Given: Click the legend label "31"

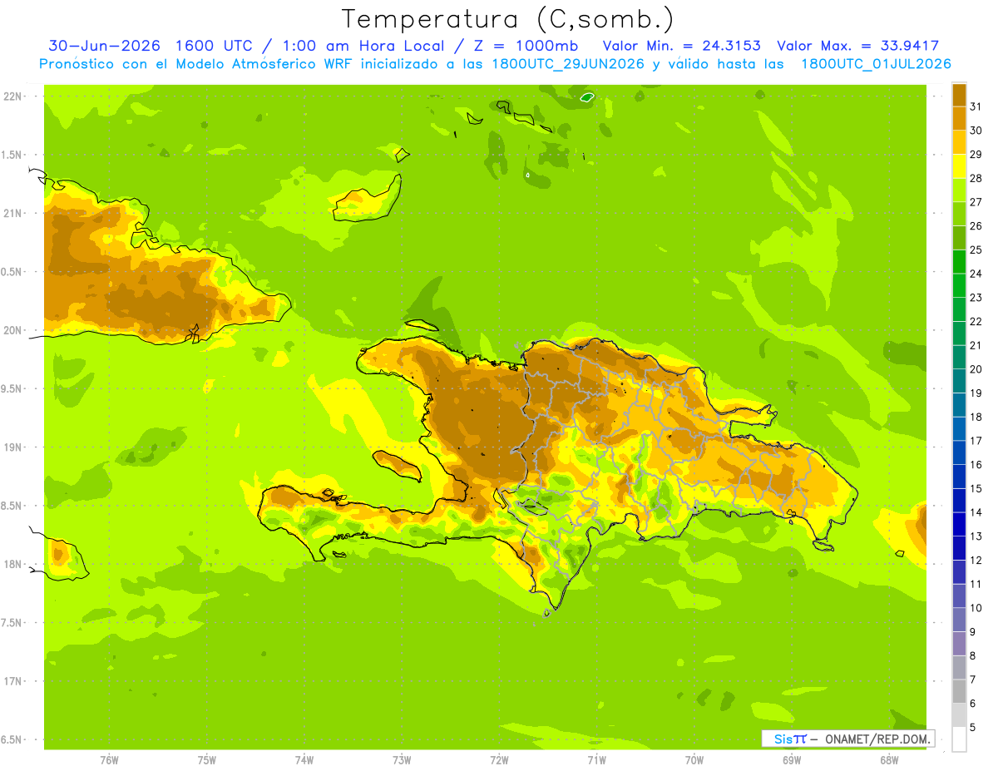Looking at the screenshot, I should coord(976,106).
